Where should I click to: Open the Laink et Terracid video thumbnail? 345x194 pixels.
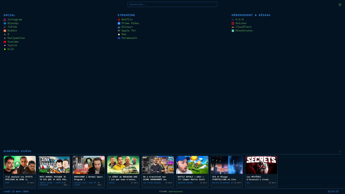(54, 165)
